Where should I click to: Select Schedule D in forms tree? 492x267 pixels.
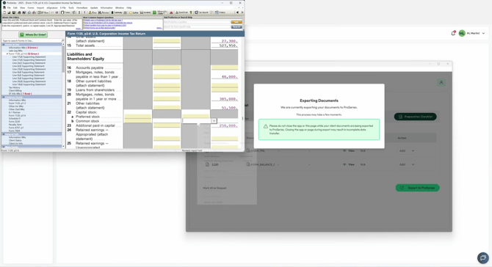[15, 118]
